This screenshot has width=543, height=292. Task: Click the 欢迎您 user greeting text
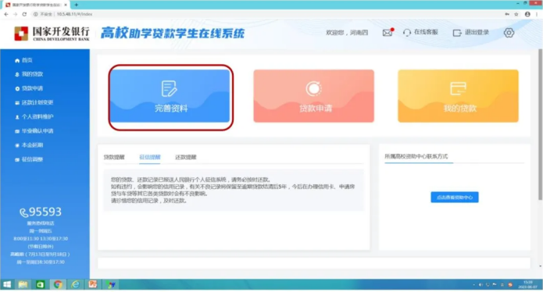[347, 33]
